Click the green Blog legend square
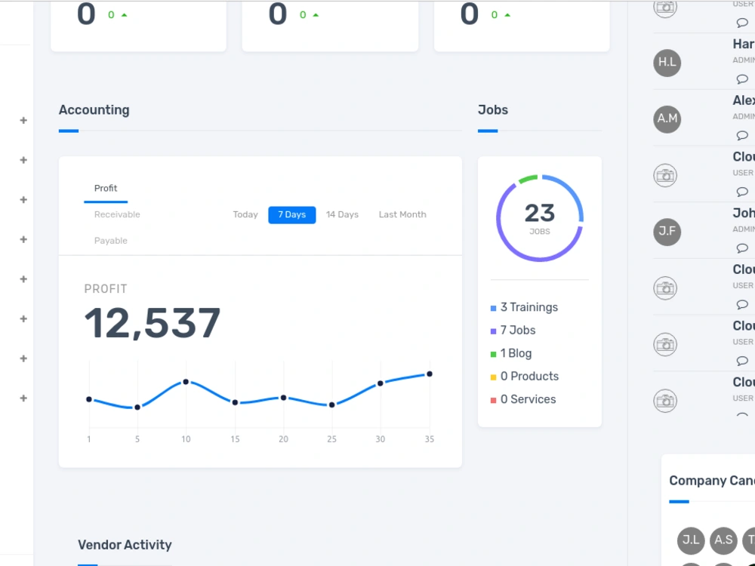 click(x=493, y=354)
